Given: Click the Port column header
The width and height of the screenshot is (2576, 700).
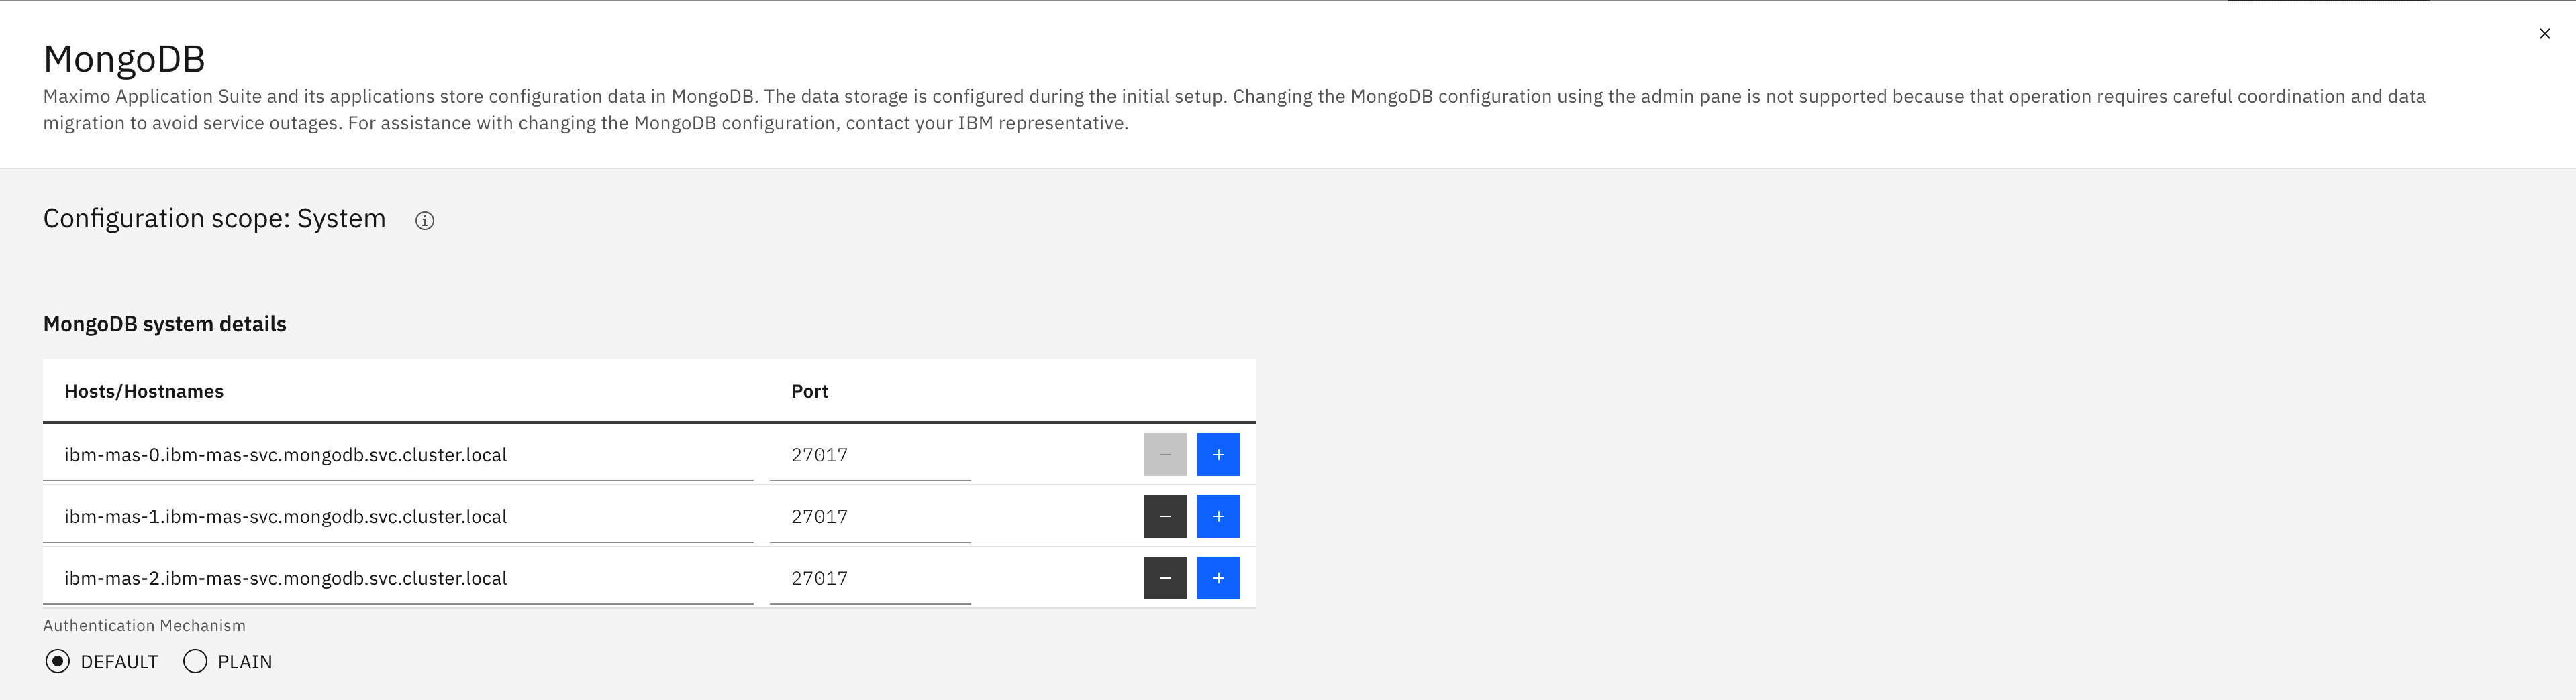Looking at the screenshot, I should tap(809, 392).
